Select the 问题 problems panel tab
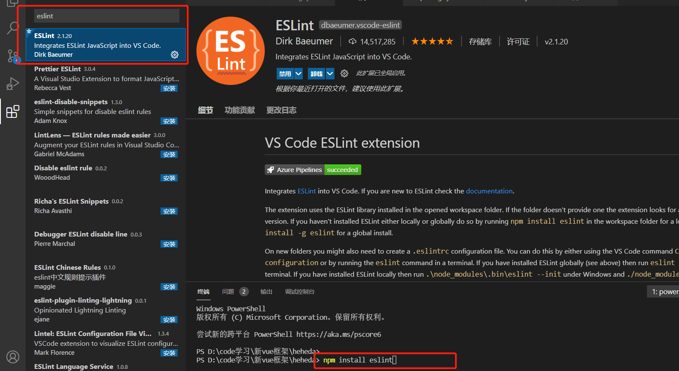Viewport: 679px width, 371px height. pyautogui.click(x=228, y=292)
